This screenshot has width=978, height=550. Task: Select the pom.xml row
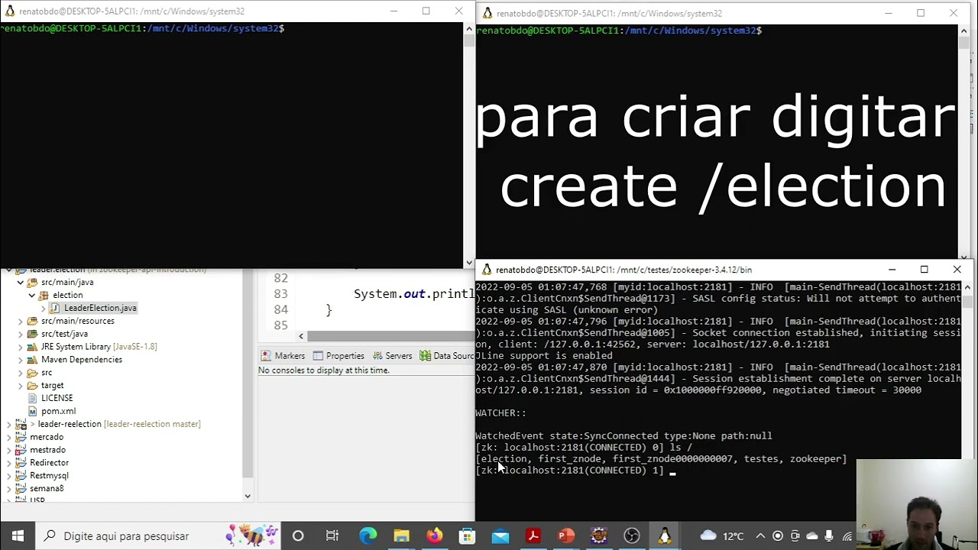click(x=58, y=411)
